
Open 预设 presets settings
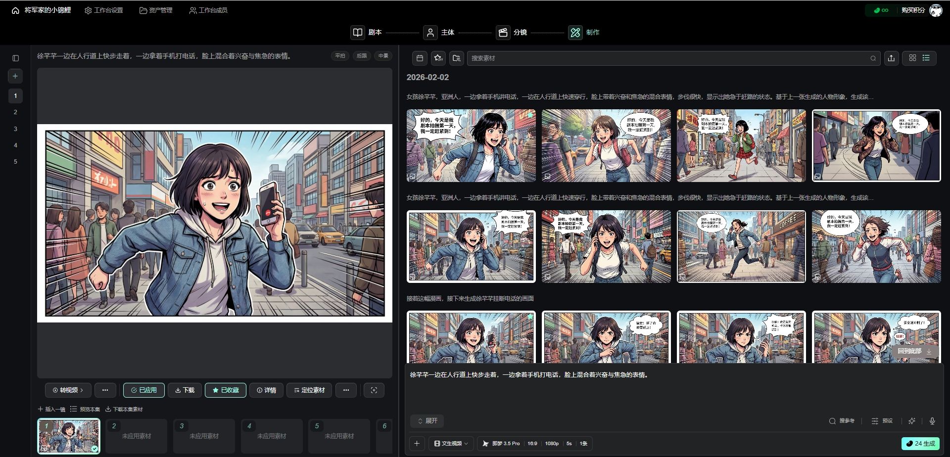coord(882,421)
